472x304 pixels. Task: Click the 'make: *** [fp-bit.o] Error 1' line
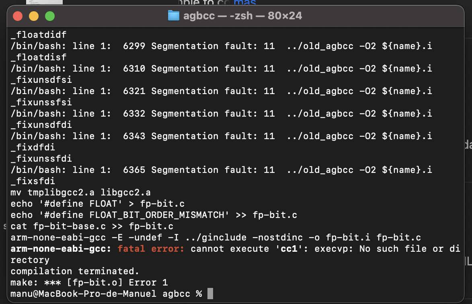pos(89,283)
